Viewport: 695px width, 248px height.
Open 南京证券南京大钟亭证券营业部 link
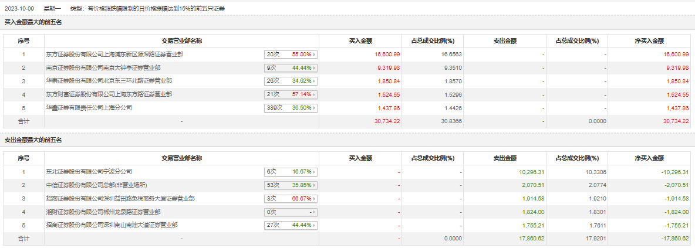(x=103, y=67)
